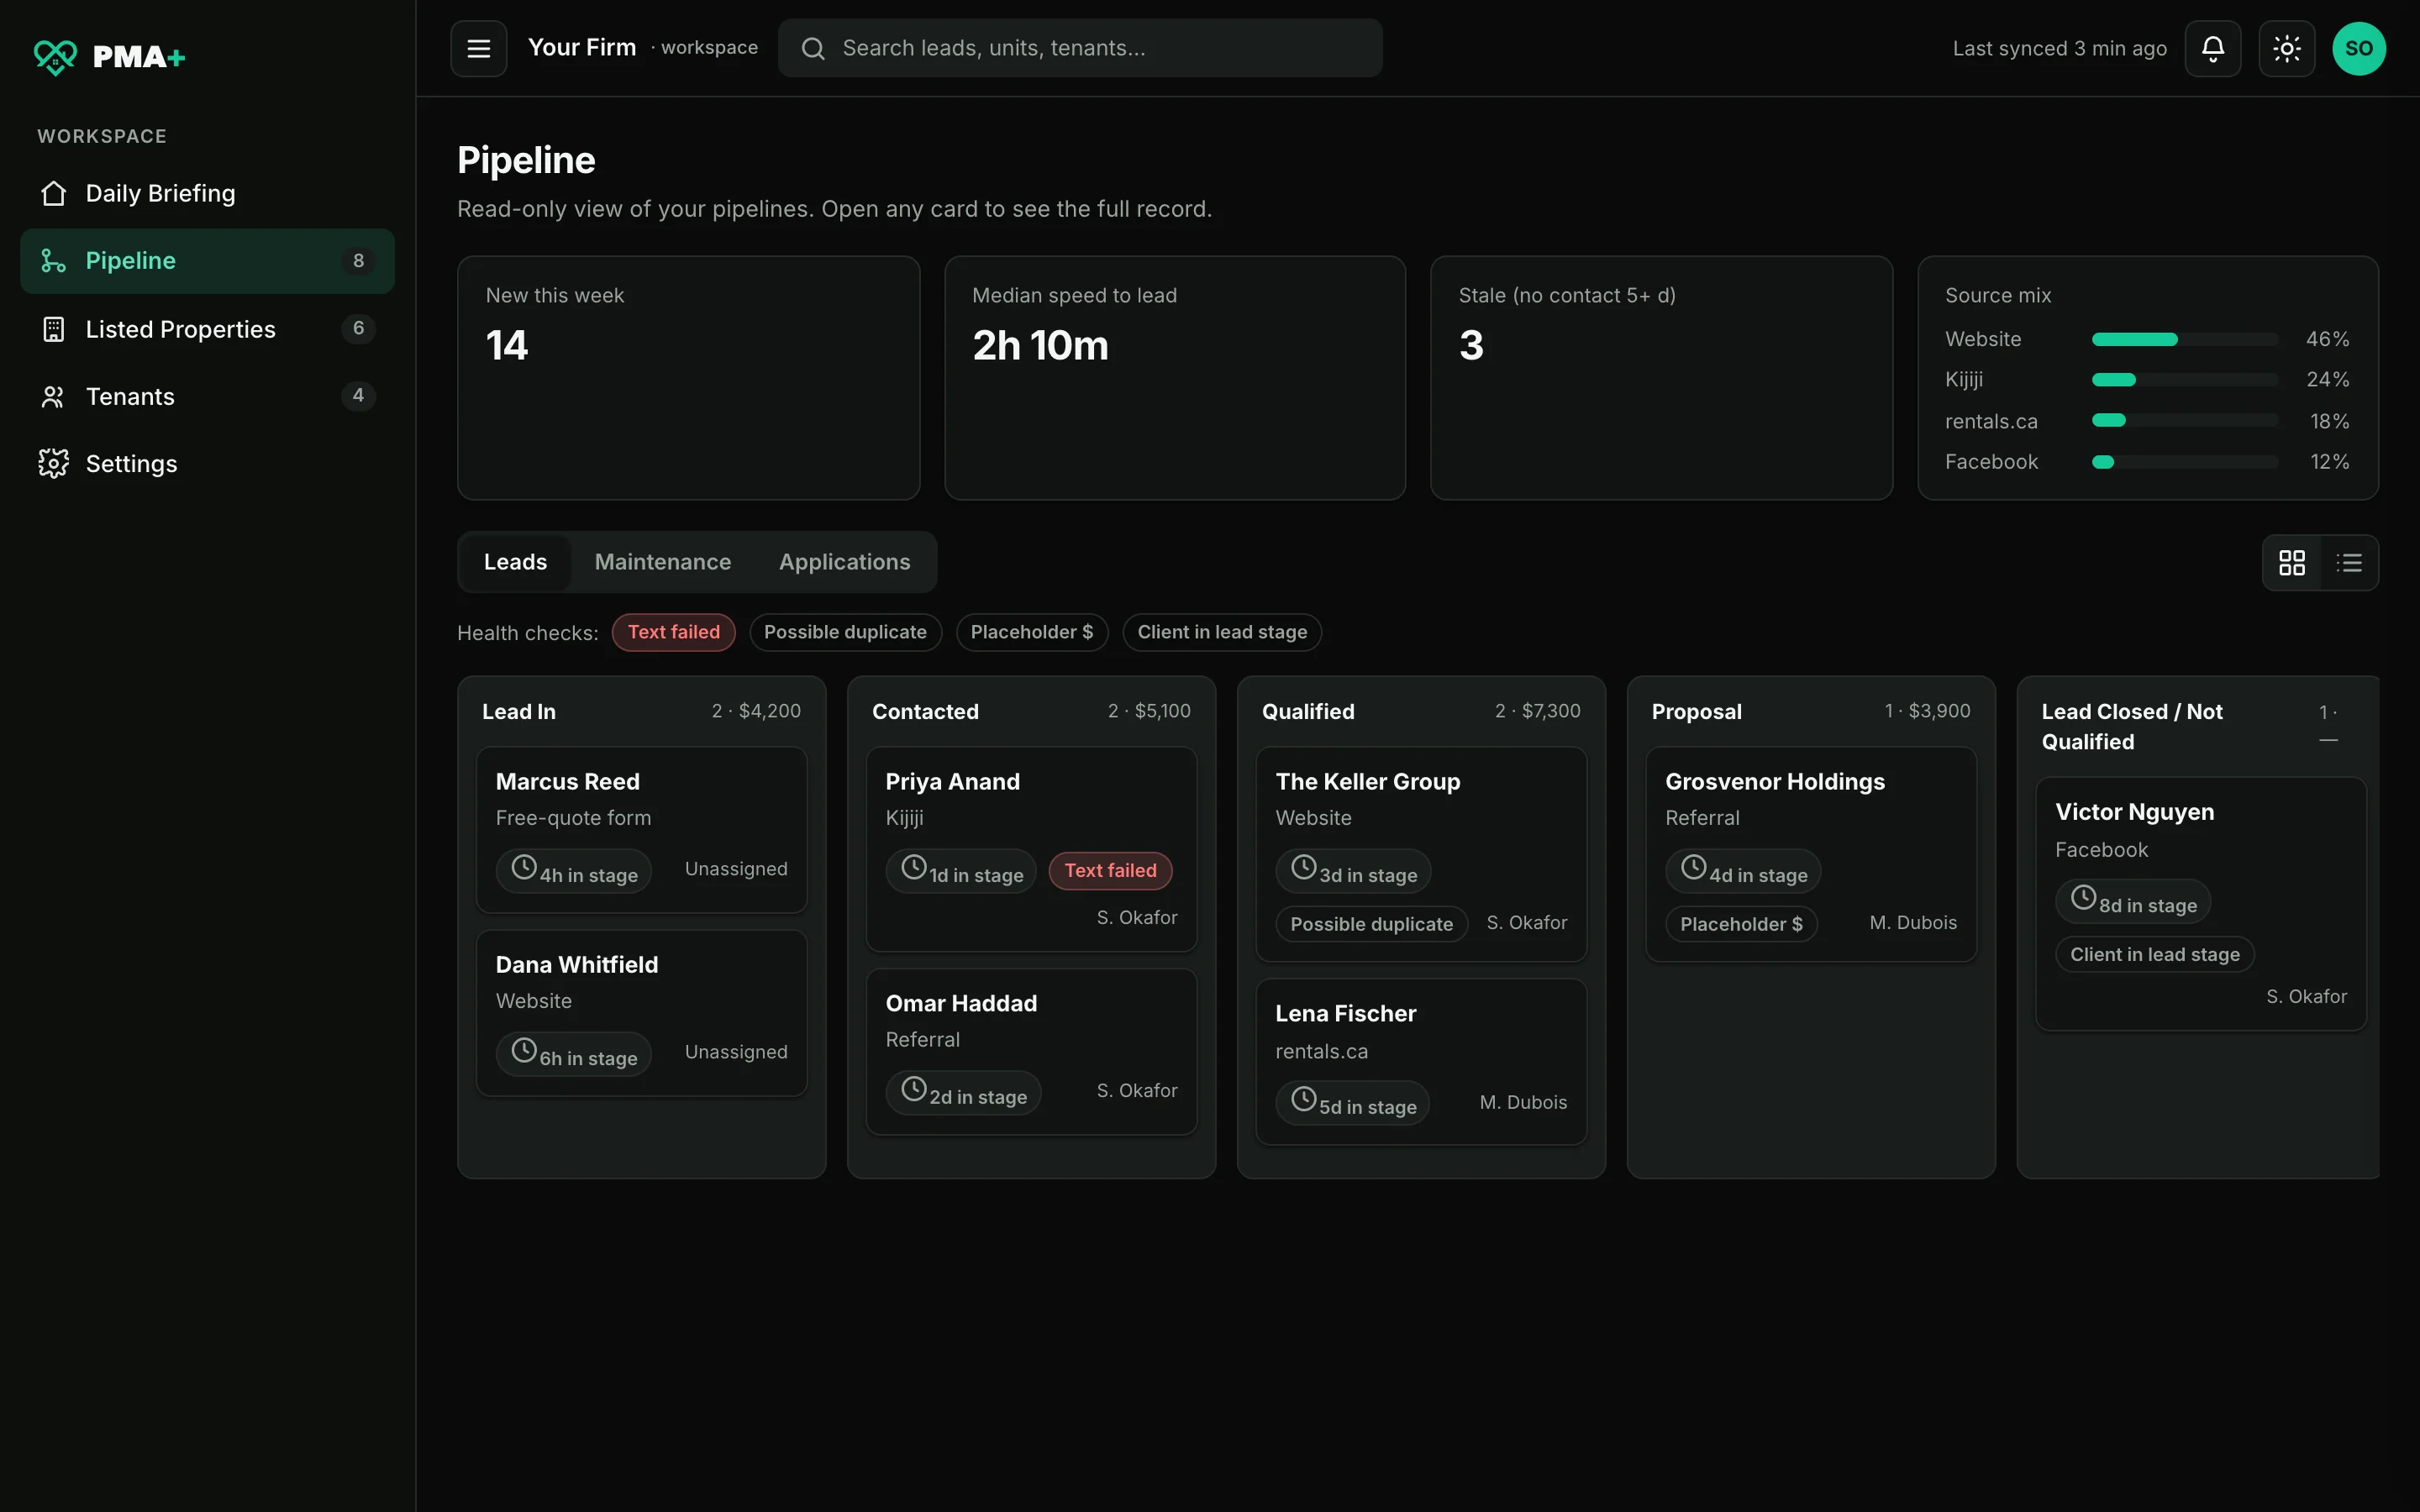
Task: Click Possible duplicate badge on Keller Group
Action: point(1371,924)
